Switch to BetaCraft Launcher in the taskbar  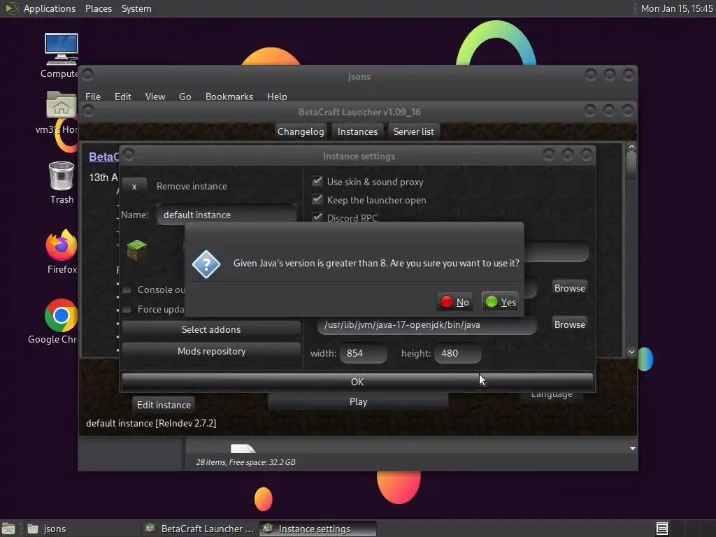point(199,529)
